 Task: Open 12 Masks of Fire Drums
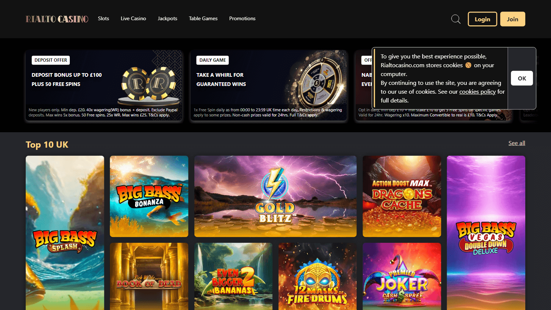click(x=318, y=276)
